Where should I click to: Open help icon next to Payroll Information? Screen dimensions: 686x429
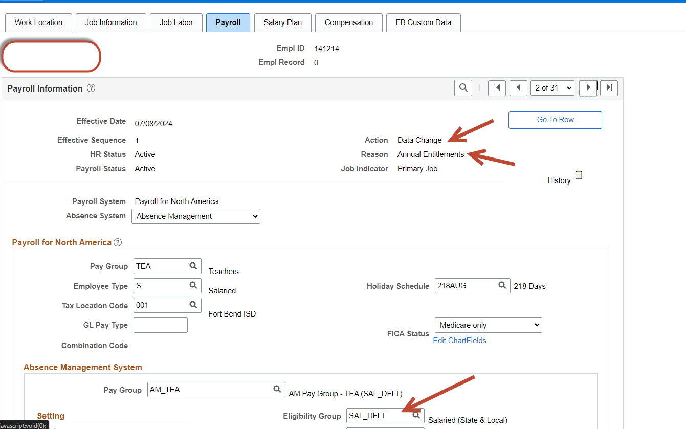(x=91, y=88)
